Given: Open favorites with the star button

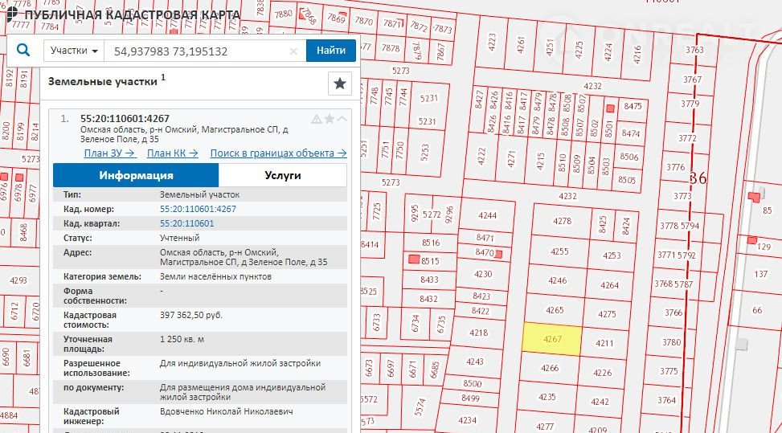Looking at the screenshot, I should 340,83.
